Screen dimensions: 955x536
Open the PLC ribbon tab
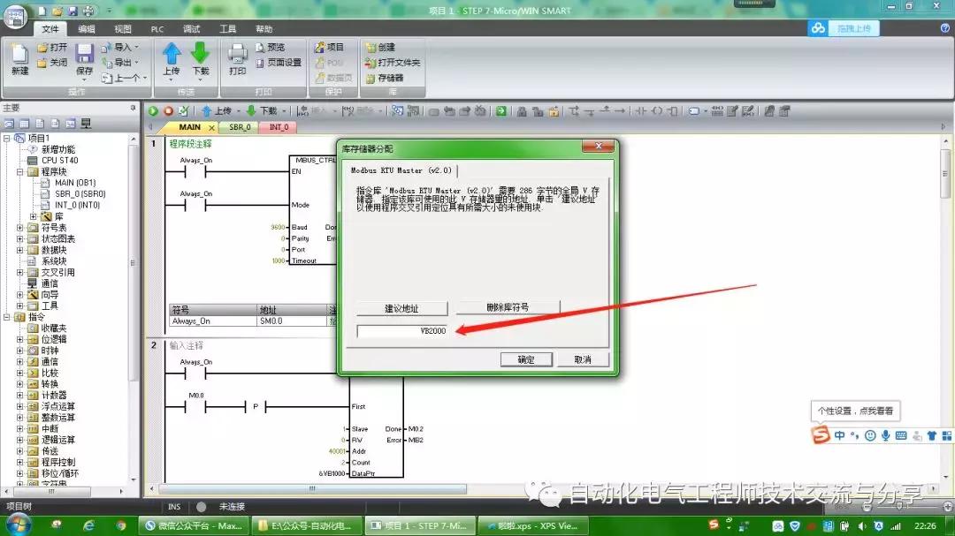click(x=157, y=29)
